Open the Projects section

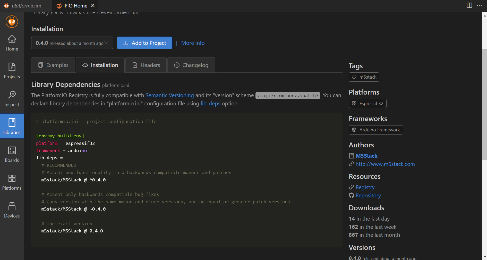click(12, 71)
